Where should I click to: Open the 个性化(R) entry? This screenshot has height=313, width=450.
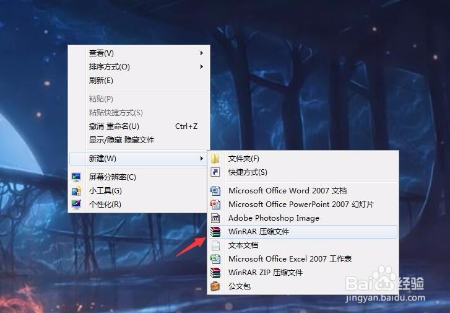click(139, 205)
